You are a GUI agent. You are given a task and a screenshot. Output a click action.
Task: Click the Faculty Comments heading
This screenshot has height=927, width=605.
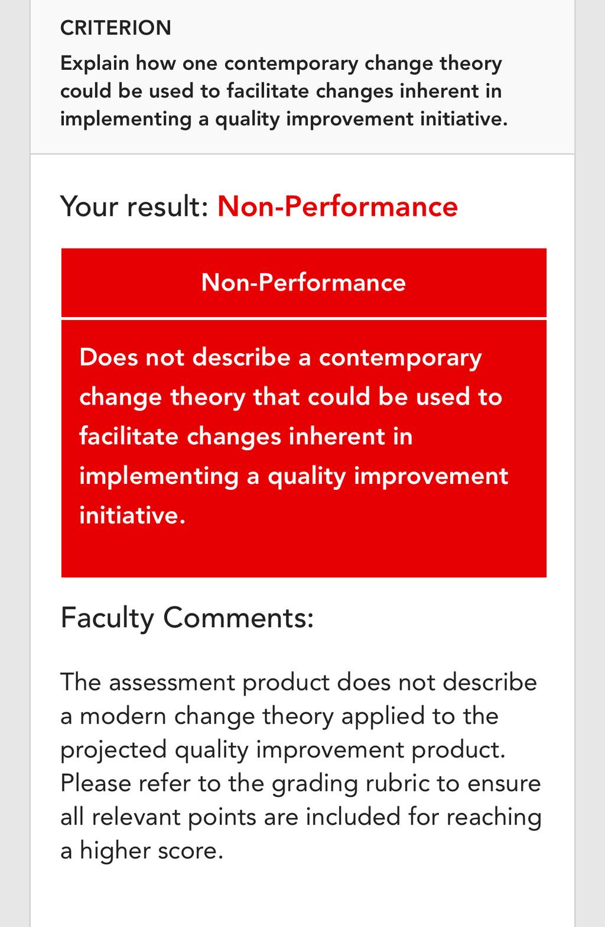(x=187, y=618)
